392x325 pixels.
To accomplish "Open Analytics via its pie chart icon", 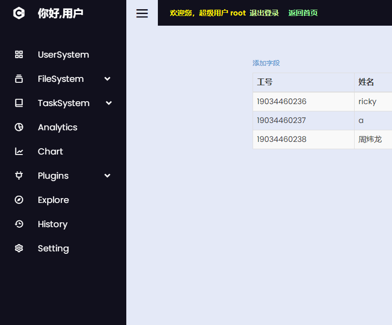I will (x=18, y=127).
